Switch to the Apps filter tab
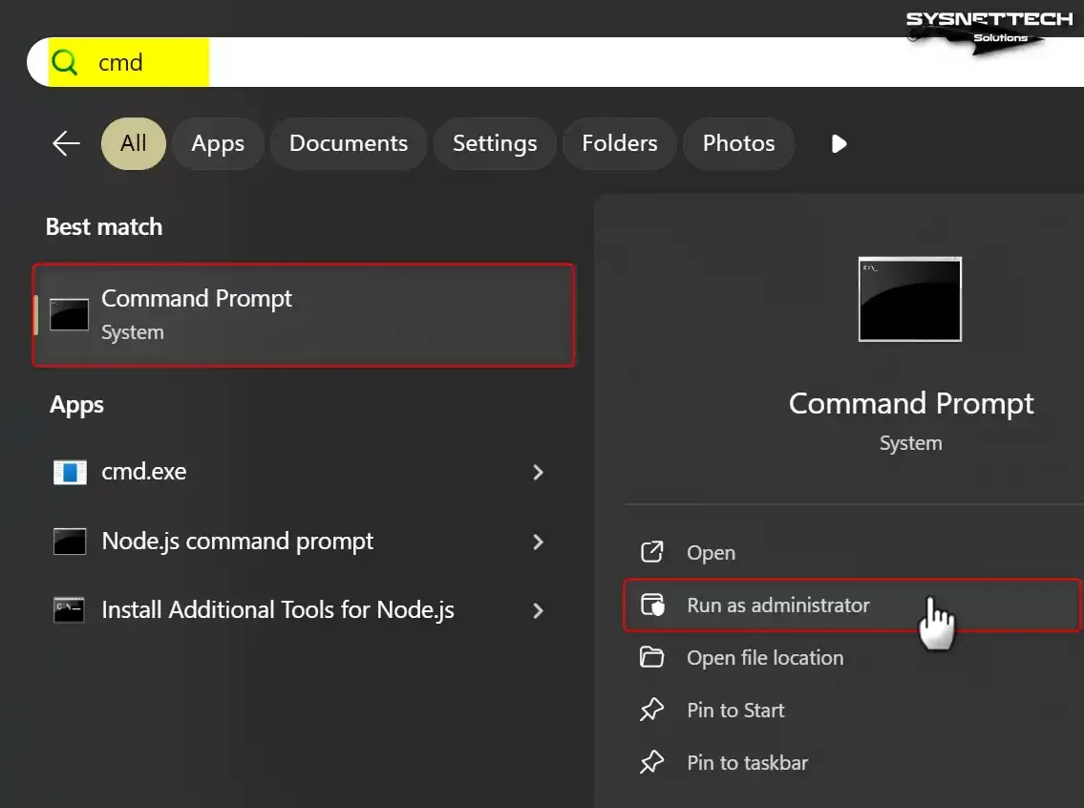The image size is (1084, 808). (x=218, y=144)
